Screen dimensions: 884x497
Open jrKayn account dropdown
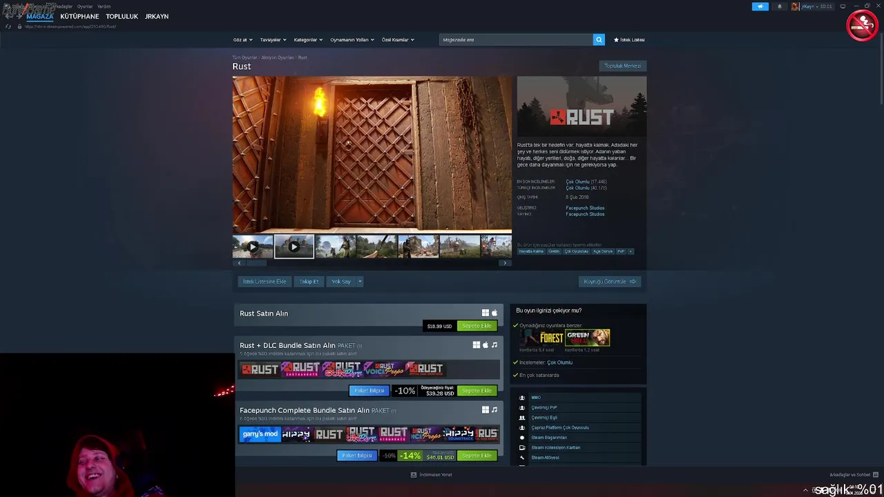point(812,6)
